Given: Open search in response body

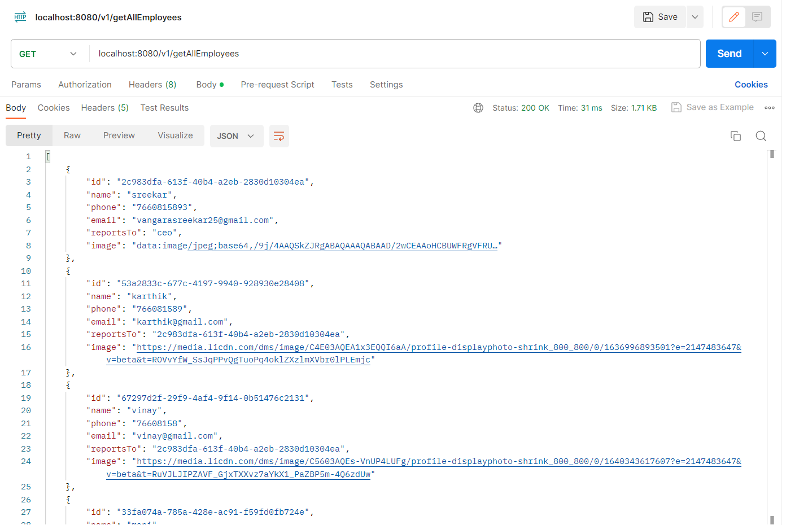Looking at the screenshot, I should click(761, 136).
